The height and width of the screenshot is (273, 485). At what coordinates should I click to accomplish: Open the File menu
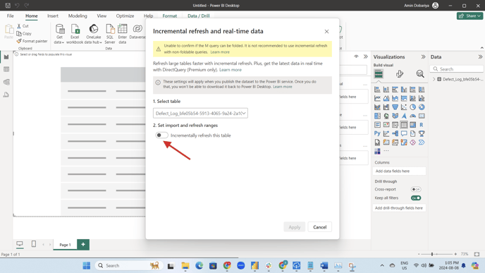point(10,16)
